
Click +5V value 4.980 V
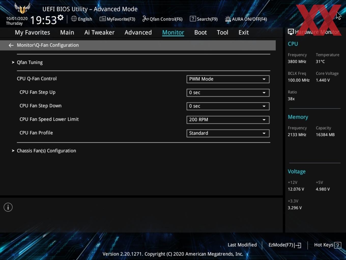(x=323, y=189)
